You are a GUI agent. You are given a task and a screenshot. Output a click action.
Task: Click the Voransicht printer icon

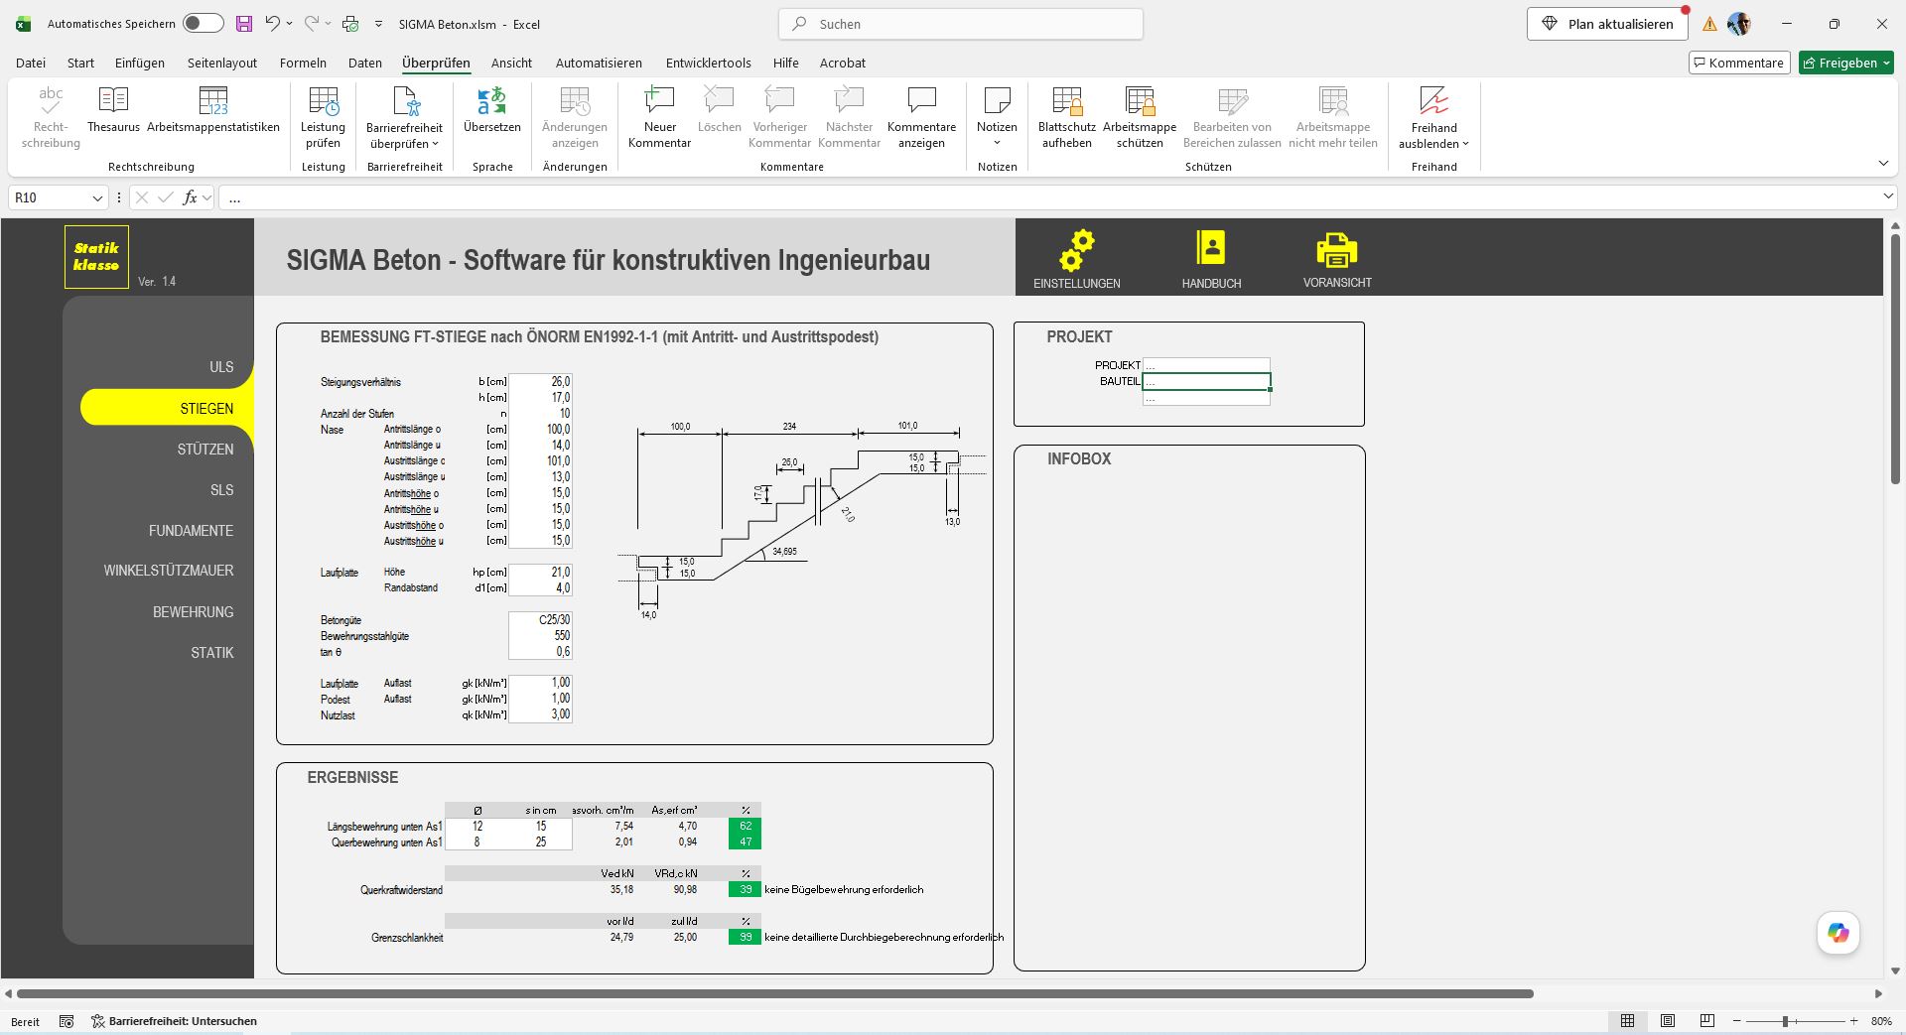1337,250
